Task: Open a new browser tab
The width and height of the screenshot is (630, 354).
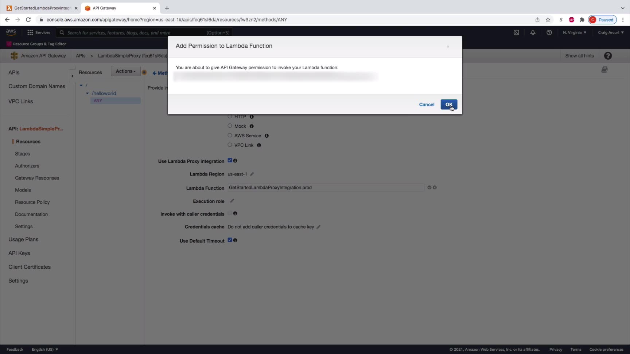Action: 167,8
